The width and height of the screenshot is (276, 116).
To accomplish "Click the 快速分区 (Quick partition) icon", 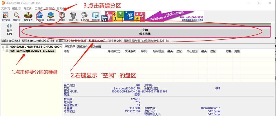I will pyautogui.click(x=40, y=17).
